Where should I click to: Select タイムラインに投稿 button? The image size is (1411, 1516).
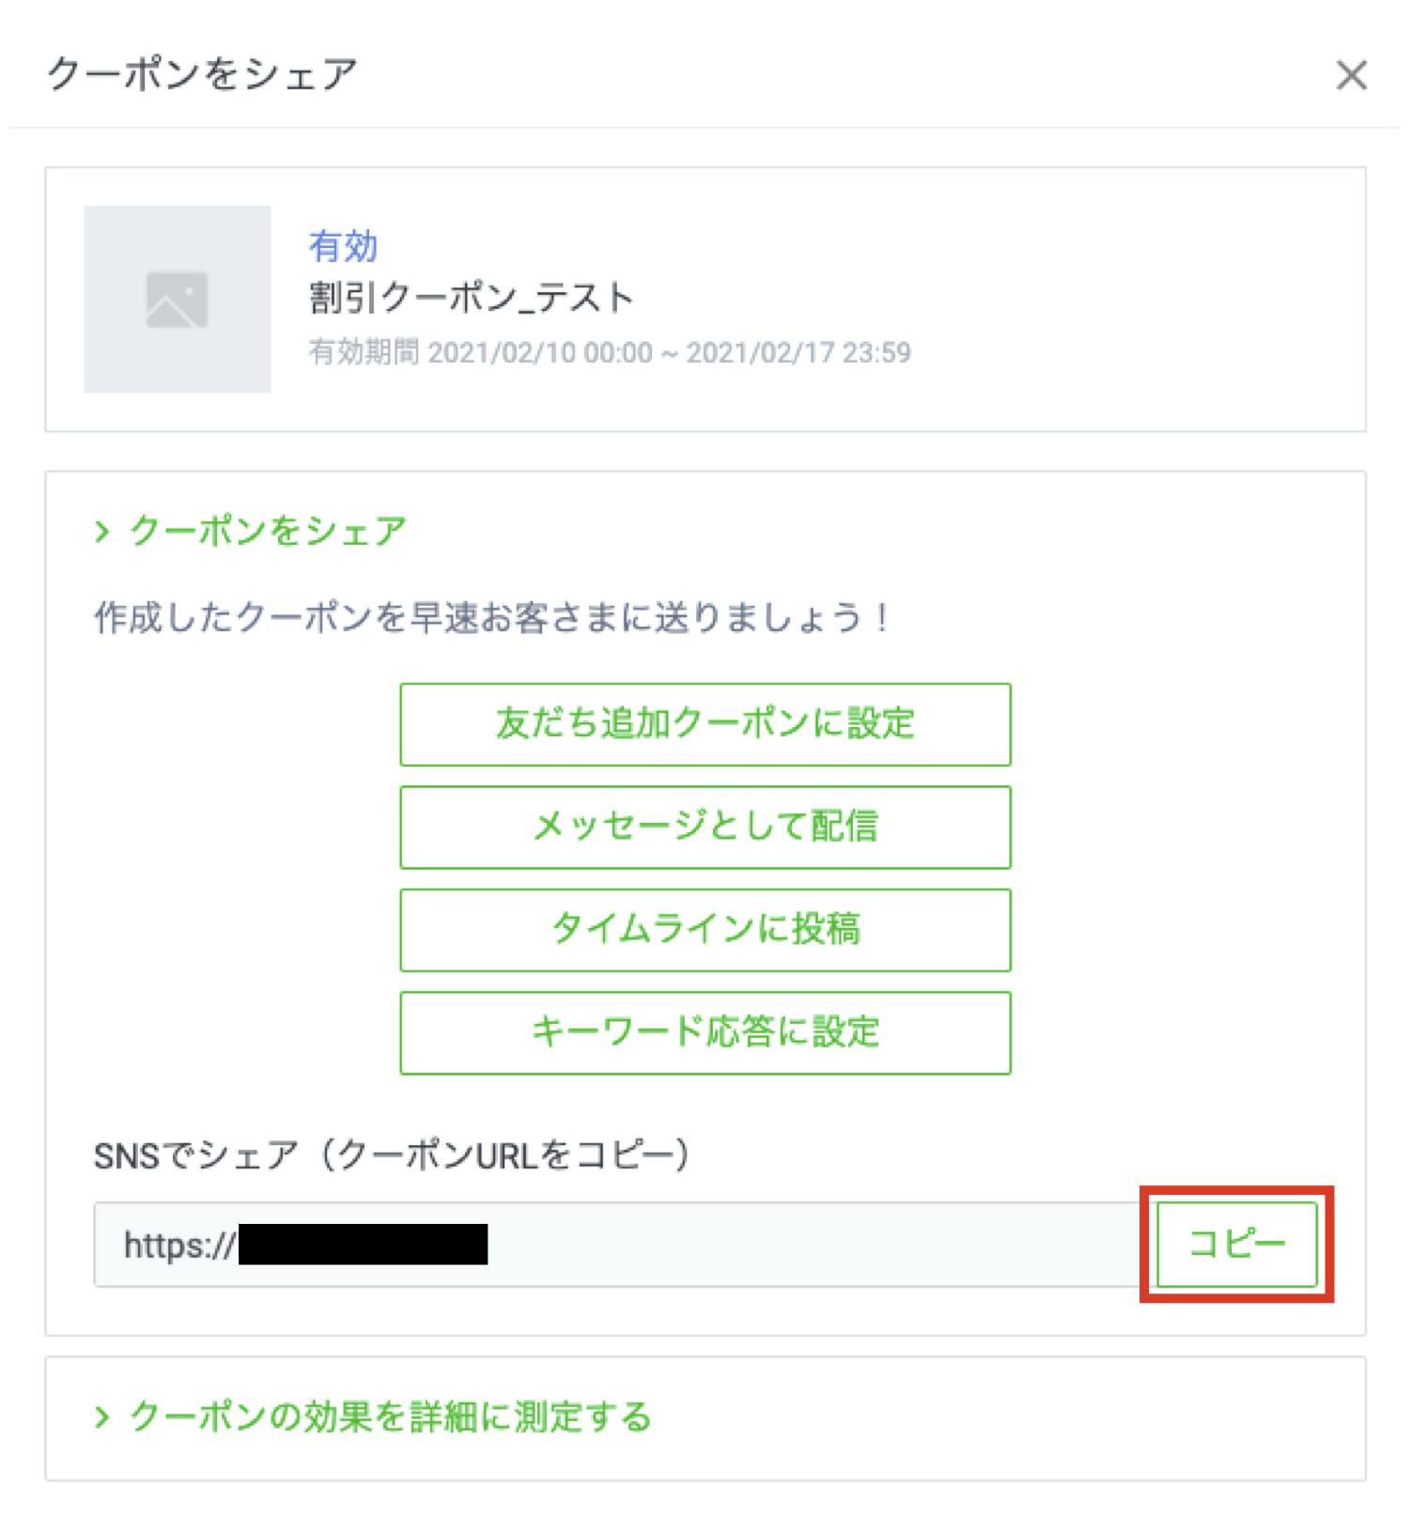coord(705,929)
